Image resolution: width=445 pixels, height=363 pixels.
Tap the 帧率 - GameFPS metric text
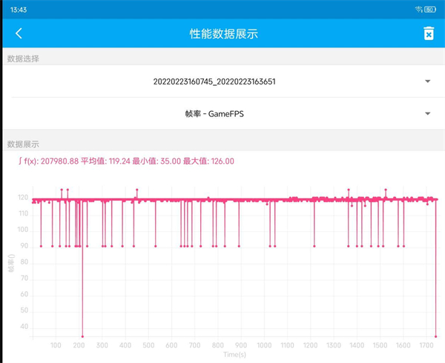[214, 113]
